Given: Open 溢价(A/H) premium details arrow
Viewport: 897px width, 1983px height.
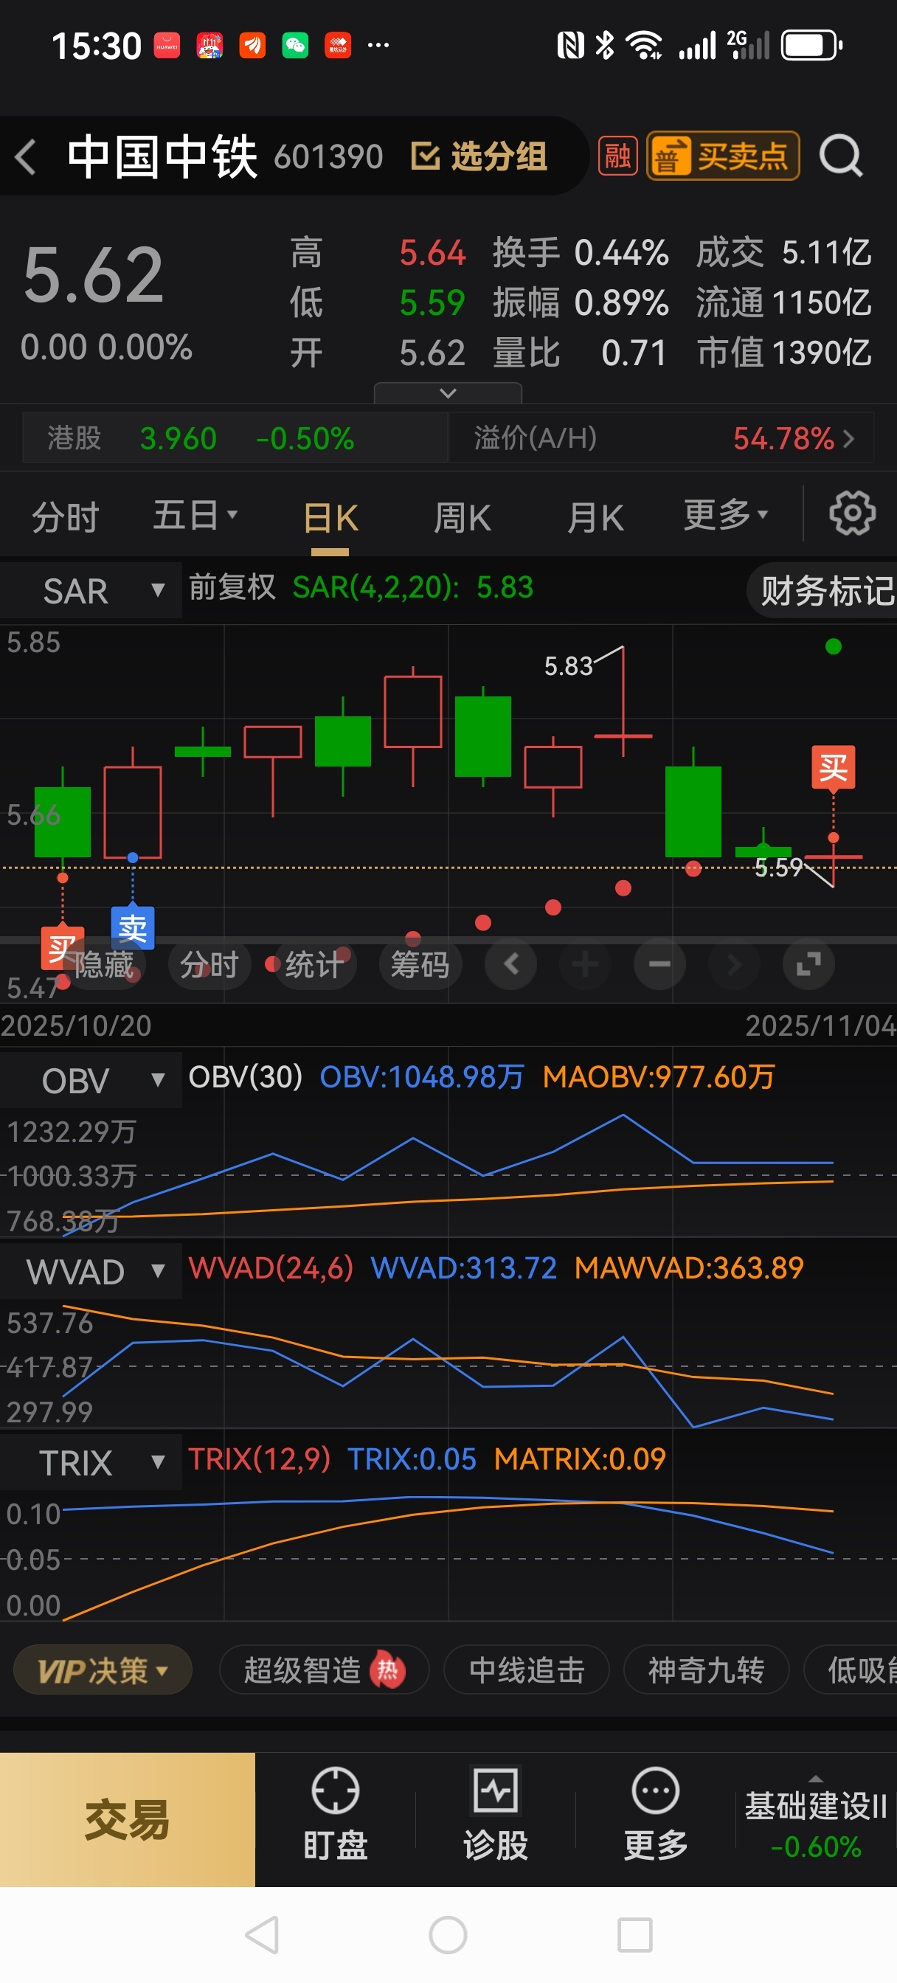Looking at the screenshot, I should tap(848, 439).
